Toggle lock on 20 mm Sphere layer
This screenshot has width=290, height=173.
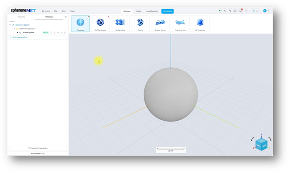[x=61, y=32]
